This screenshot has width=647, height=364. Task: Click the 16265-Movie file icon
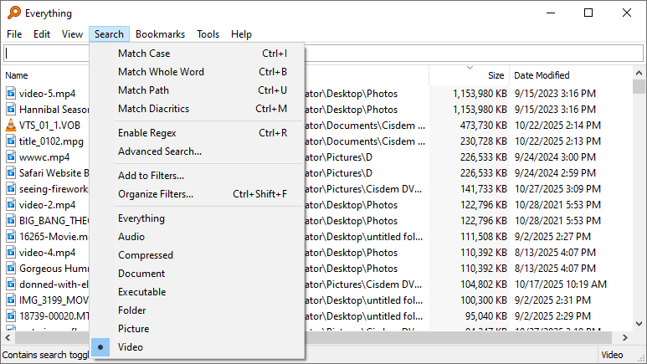pos(11,237)
